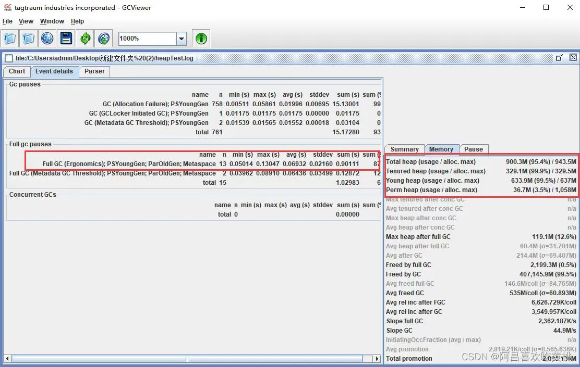This screenshot has height=367, width=580.
Task: Select the Summary tab
Action: tap(404, 149)
